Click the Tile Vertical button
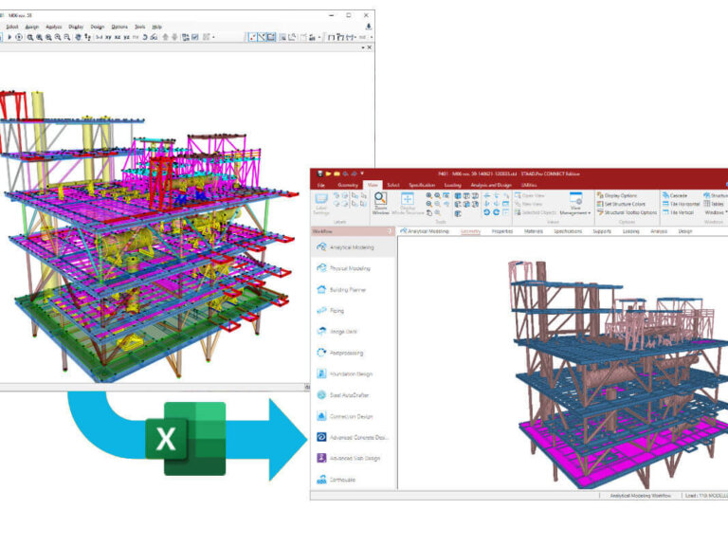Image resolution: width=728 pixels, height=546 pixels. pos(678,212)
